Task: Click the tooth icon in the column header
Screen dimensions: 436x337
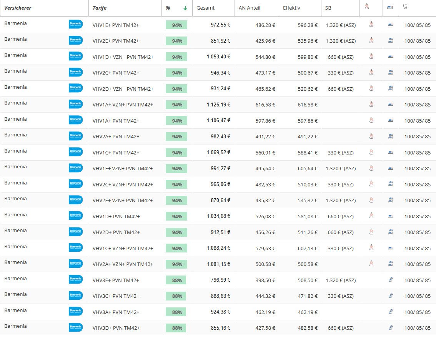Action: (x=405, y=7)
